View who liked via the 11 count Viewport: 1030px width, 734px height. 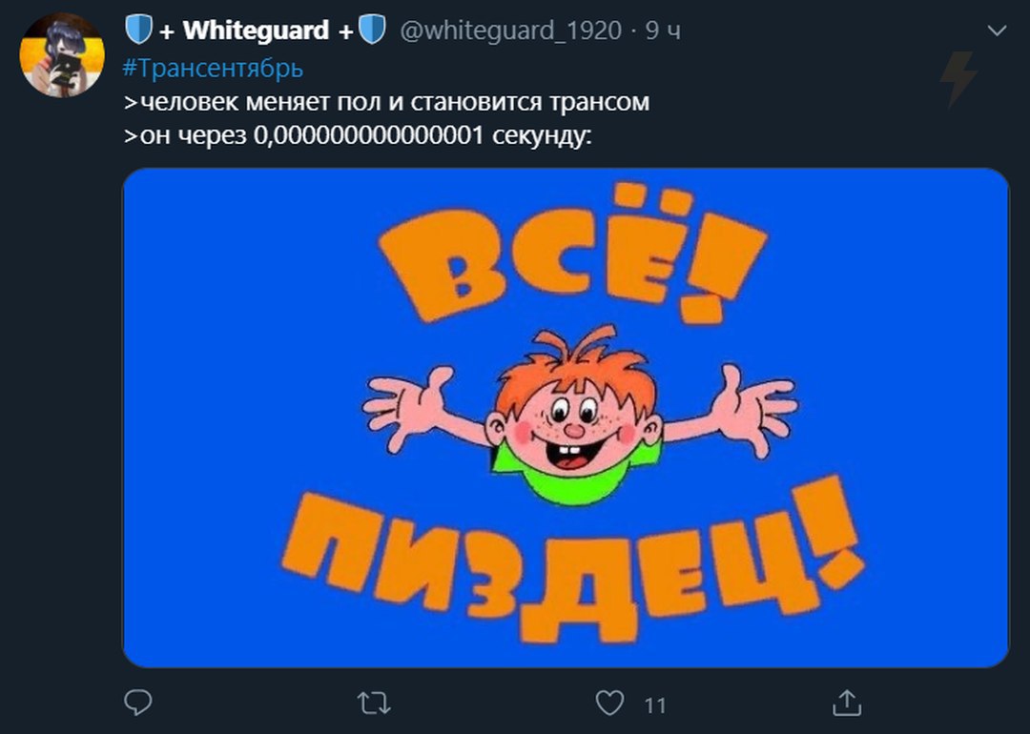pyautogui.click(x=655, y=705)
